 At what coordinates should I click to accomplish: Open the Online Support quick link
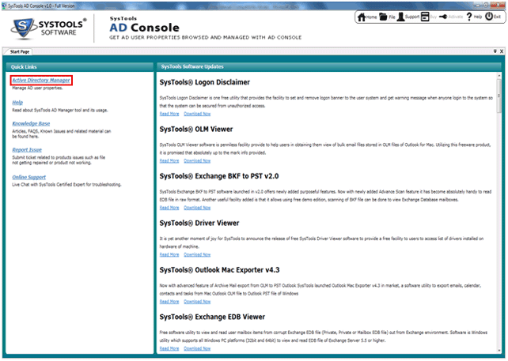[28, 177]
